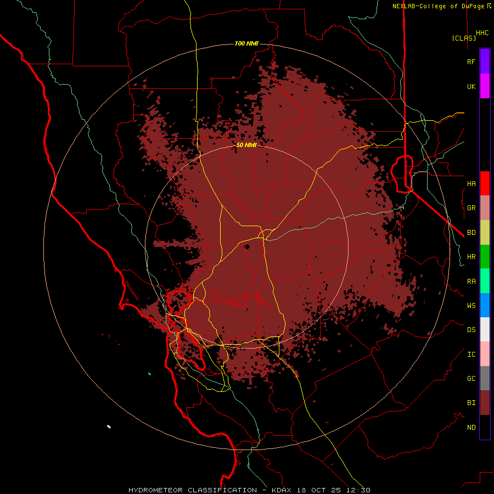
Task: Select the IC light pink legend swatch
Action: (485, 354)
